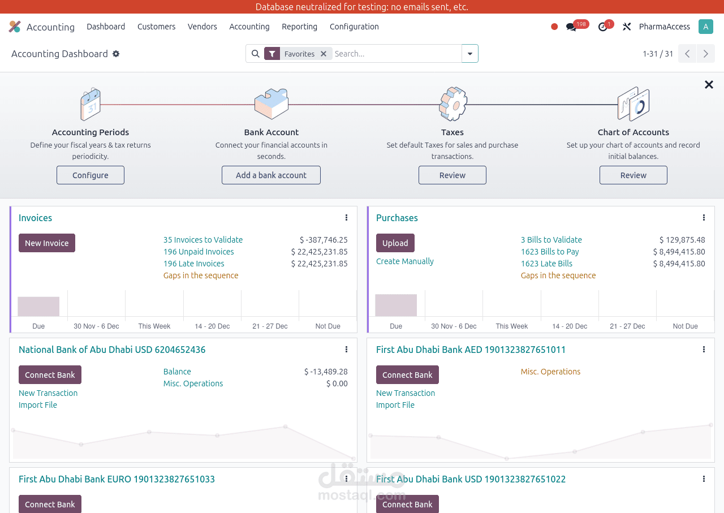Click the Create Manually link under Purchases

pos(404,261)
